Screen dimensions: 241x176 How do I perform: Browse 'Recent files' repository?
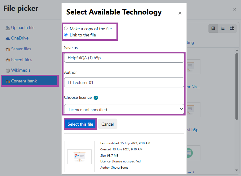tap(21, 60)
